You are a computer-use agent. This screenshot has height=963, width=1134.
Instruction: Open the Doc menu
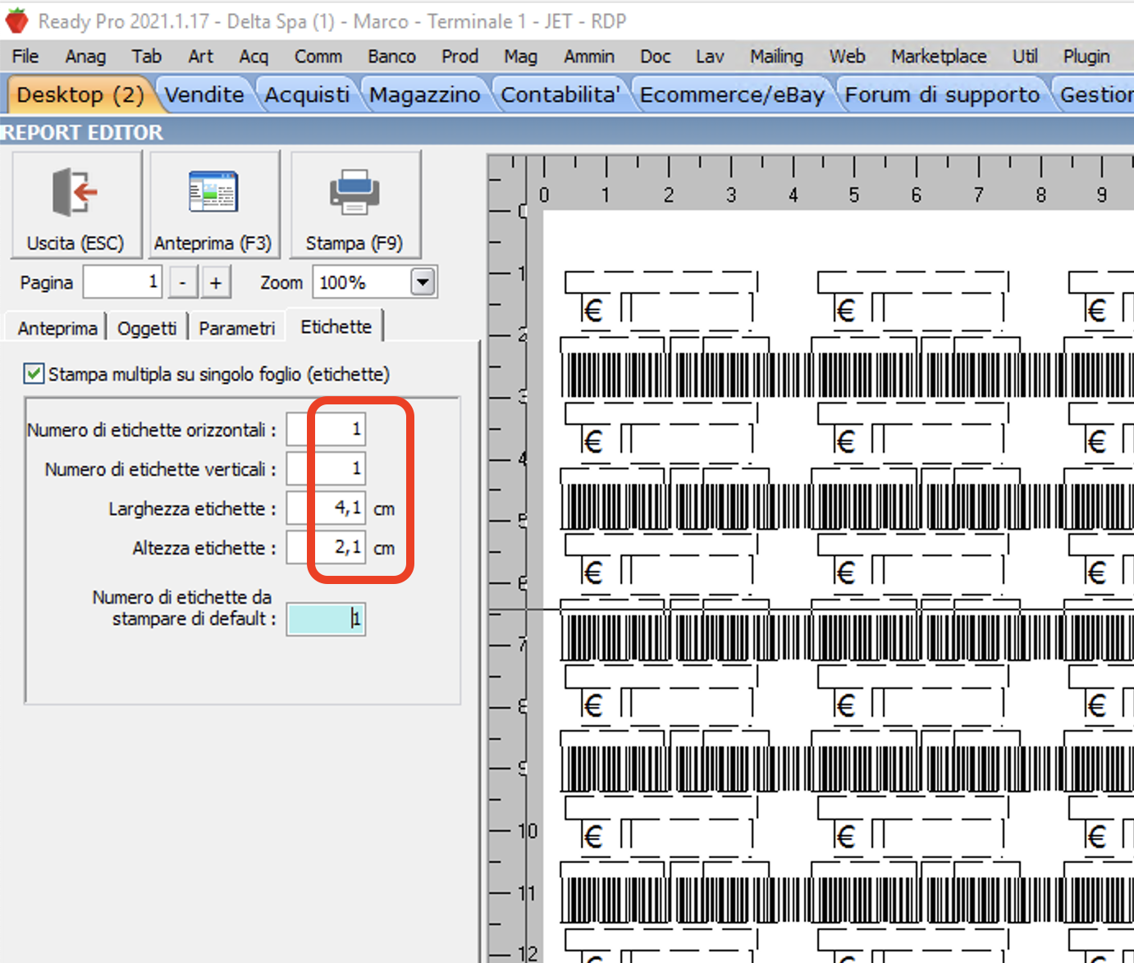point(655,57)
